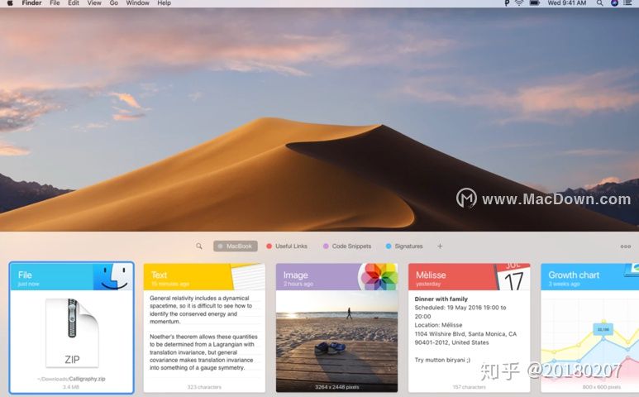Open Spotlight search in menu bar
This screenshot has width=639, height=397.
coord(600,3)
